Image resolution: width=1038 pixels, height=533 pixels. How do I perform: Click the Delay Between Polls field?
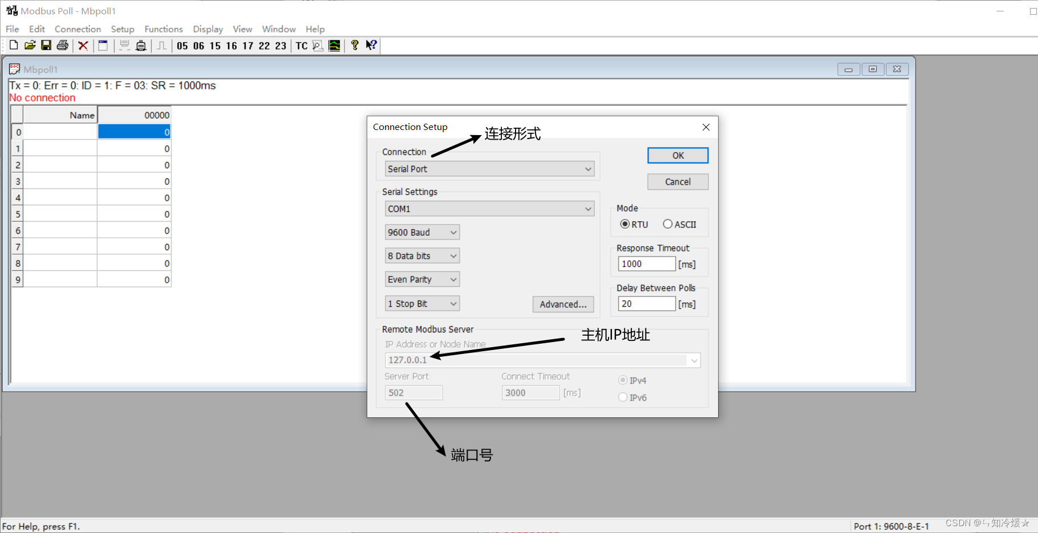(647, 304)
